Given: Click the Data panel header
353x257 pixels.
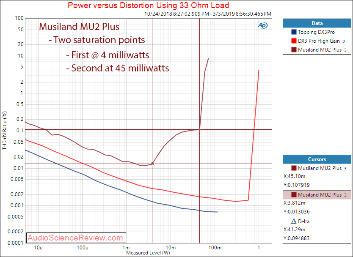Looking at the screenshot, I should coord(317,23).
